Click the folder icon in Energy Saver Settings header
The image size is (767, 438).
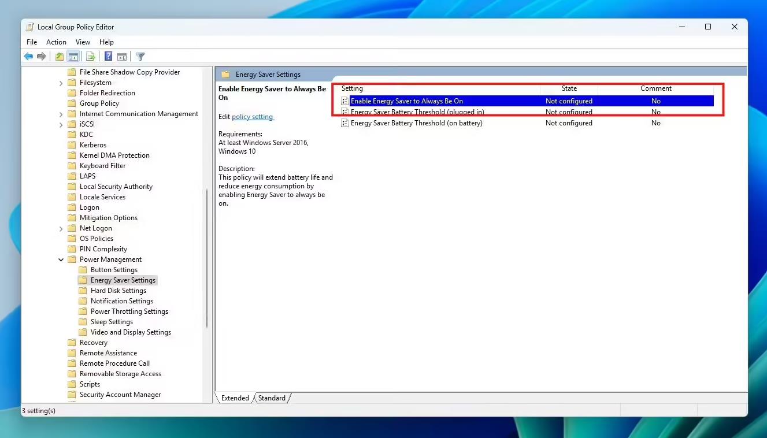[225, 75]
